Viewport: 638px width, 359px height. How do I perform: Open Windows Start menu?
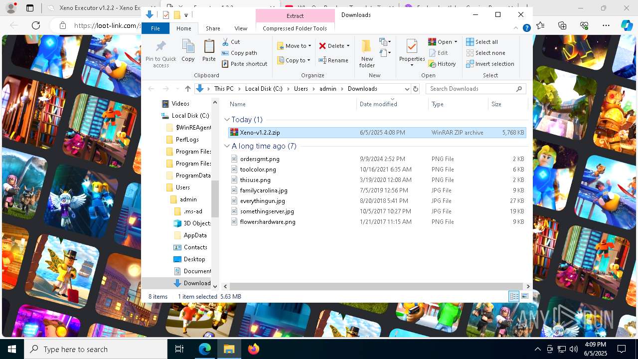[x=12, y=349]
